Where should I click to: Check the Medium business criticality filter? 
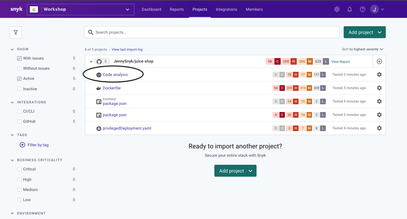click(x=19, y=190)
